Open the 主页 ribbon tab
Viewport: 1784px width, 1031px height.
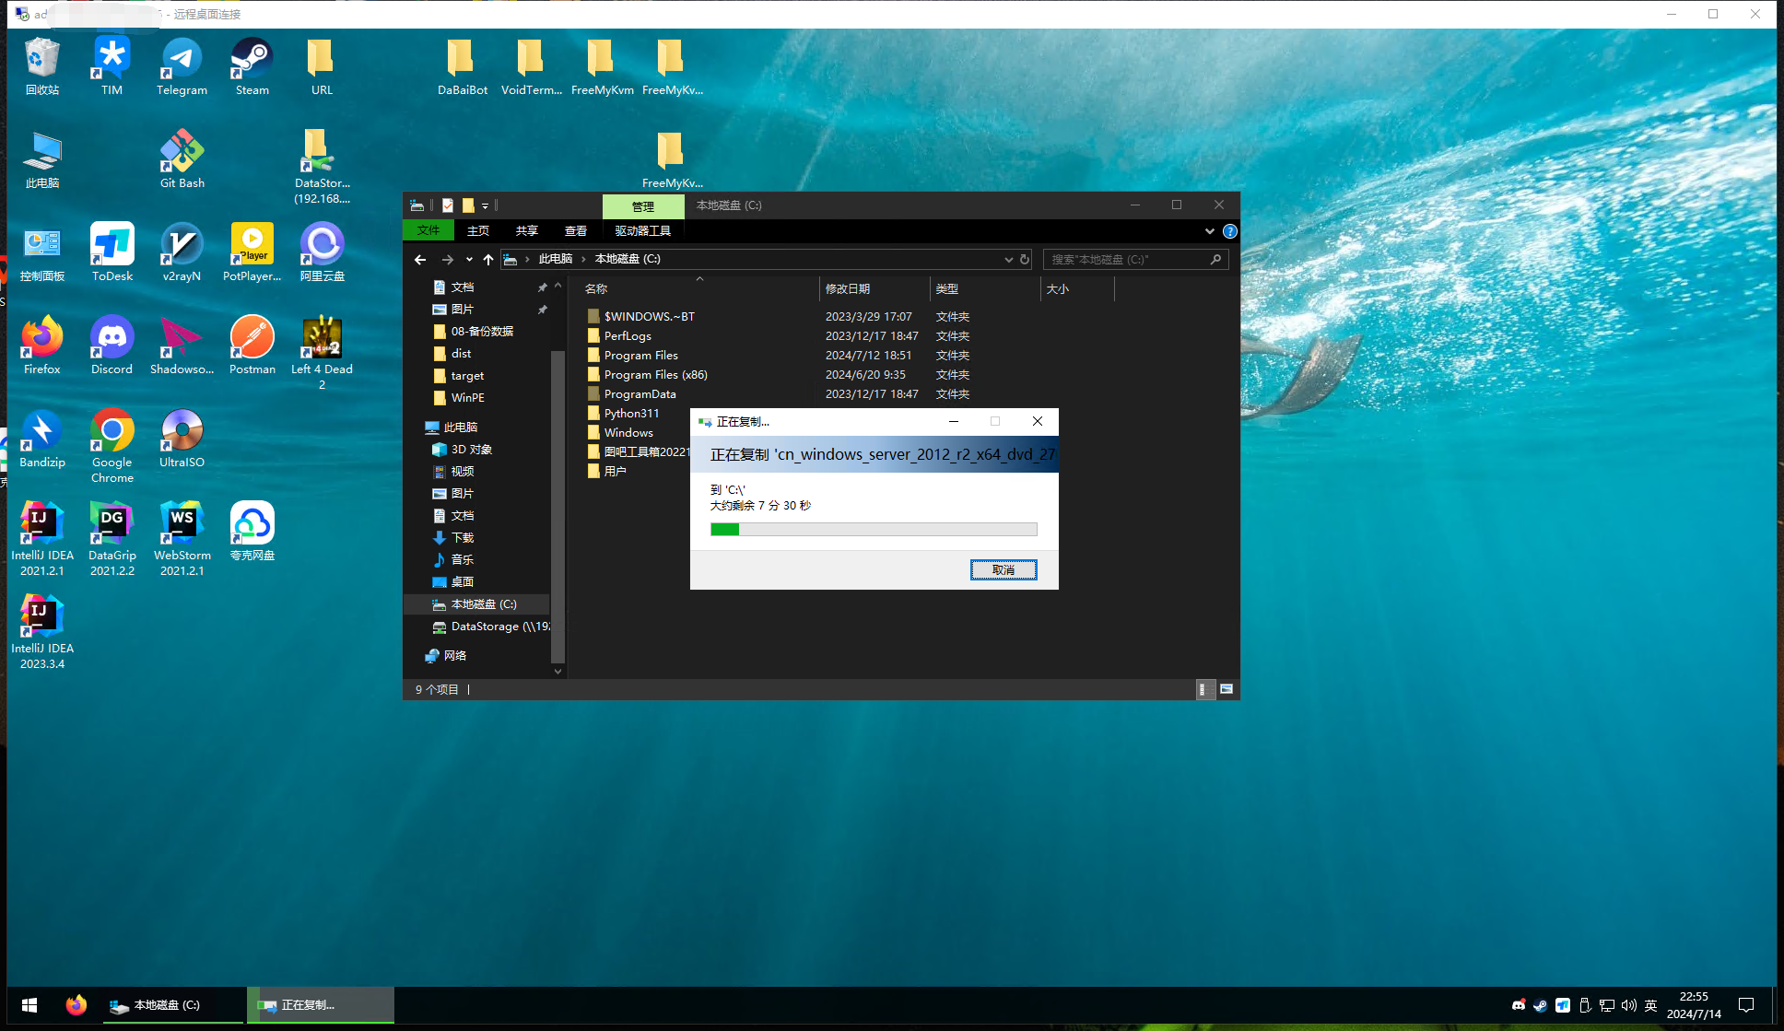coord(477,230)
